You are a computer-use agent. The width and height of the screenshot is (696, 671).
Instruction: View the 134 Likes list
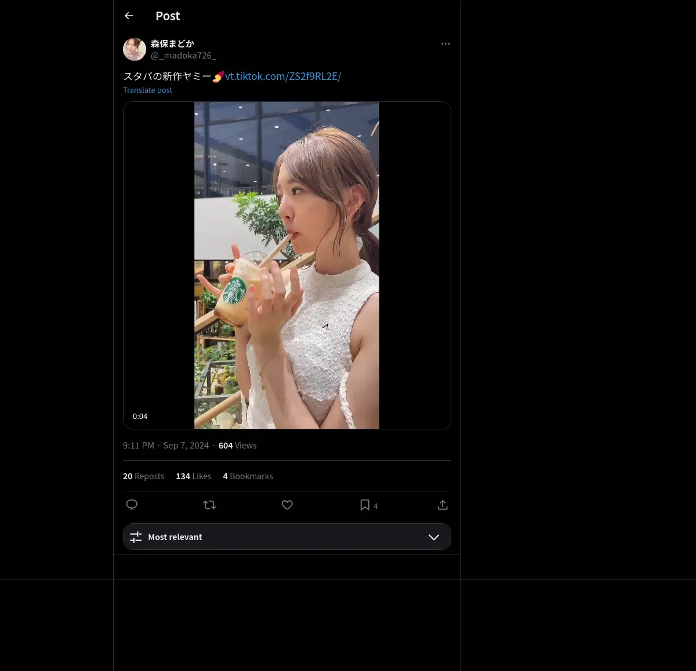194,476
